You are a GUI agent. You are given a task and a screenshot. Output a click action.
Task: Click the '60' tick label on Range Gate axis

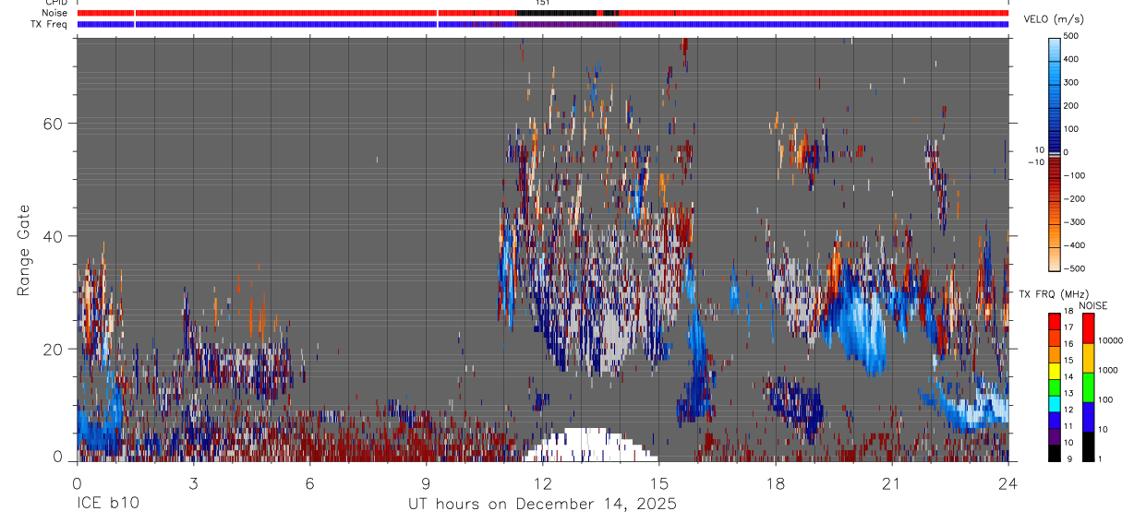pos(54,123)
